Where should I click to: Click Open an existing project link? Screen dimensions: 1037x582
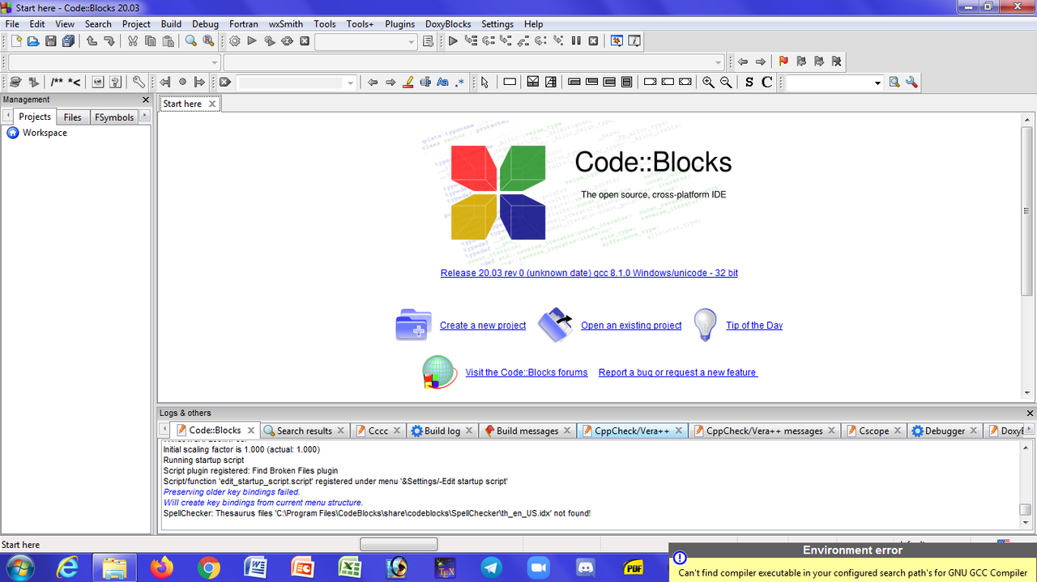pos(631,325)
